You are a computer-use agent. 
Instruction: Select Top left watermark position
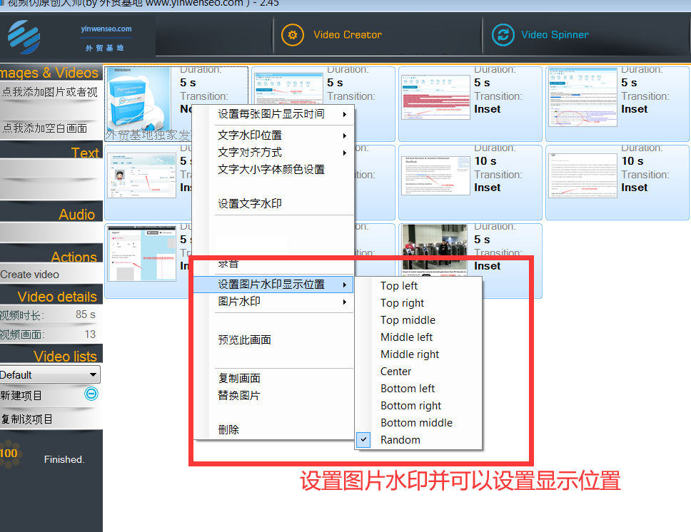tap(399, 286)
